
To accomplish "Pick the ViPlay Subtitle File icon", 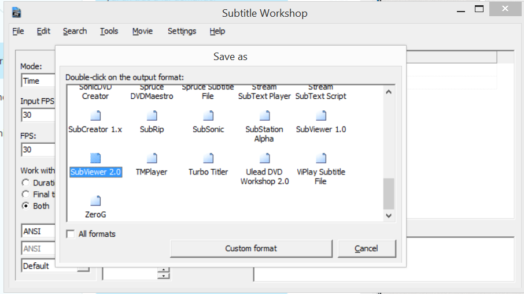I will (x=321, y=158).
